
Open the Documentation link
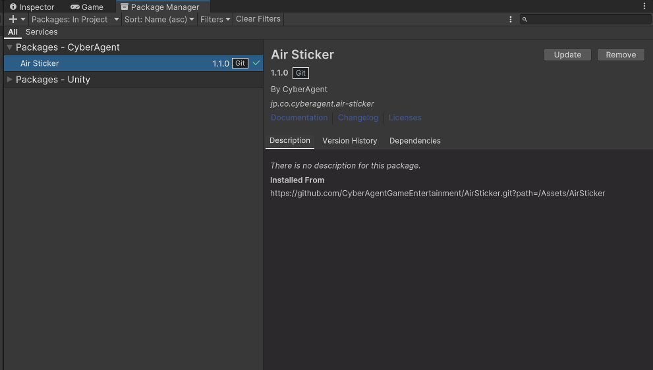point(299,118)
